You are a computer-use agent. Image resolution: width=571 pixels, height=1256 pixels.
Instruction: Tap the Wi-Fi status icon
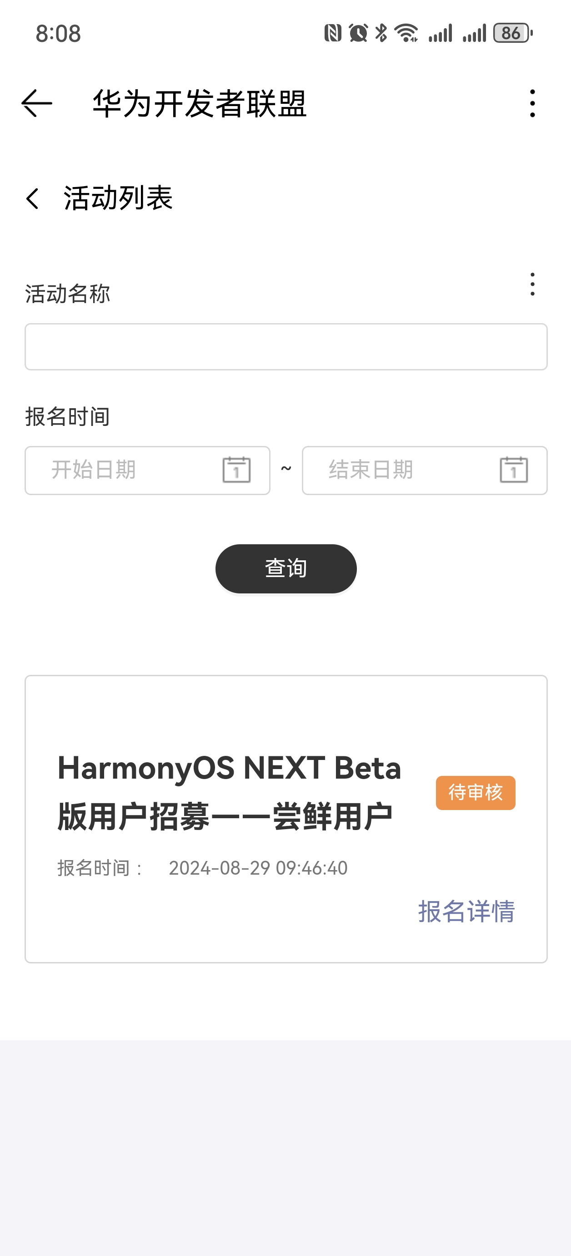click(406, 33)
